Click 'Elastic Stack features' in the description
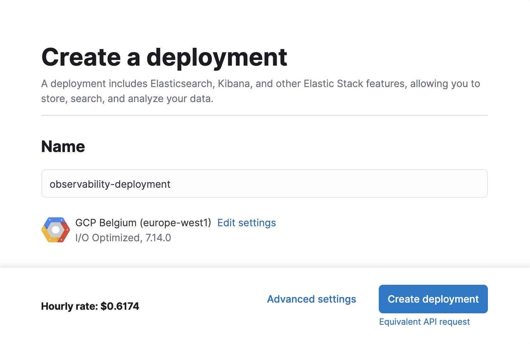 tap(355, 84)
